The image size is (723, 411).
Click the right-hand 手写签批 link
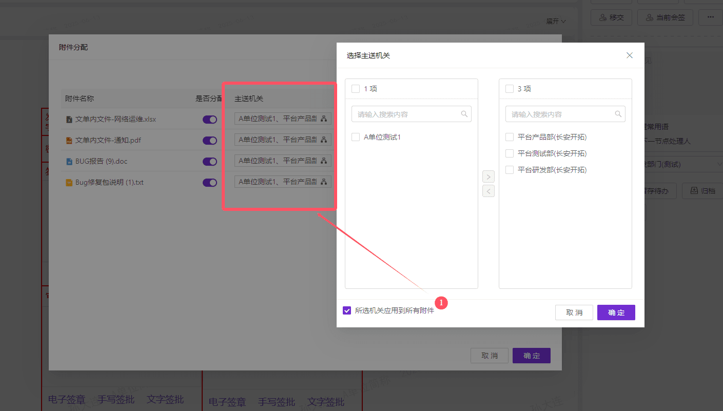tap(277, 402)
